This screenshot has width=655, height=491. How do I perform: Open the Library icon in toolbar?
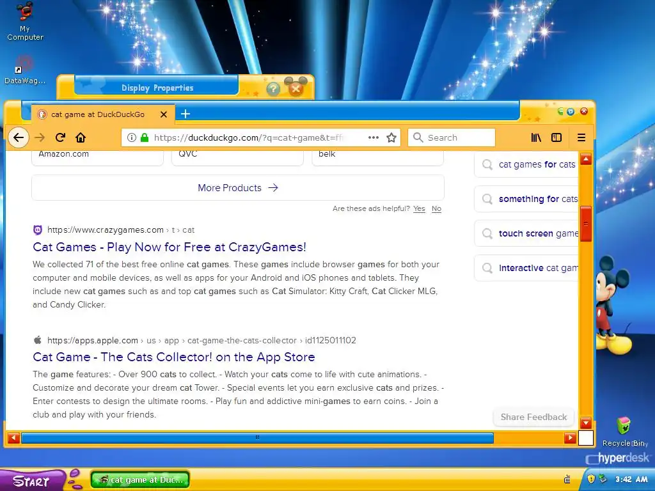pyautogui.click(x=536, y=137)
